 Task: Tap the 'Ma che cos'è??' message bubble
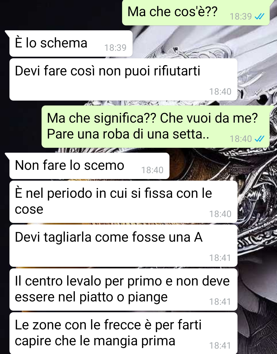[x=196, y=13]
